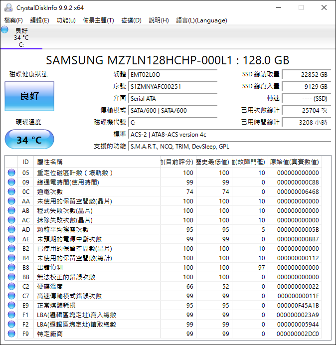Click the transfer mode field SATA/600 | SATA/600
The image size is (336, 345).
[x=173, y=110]
